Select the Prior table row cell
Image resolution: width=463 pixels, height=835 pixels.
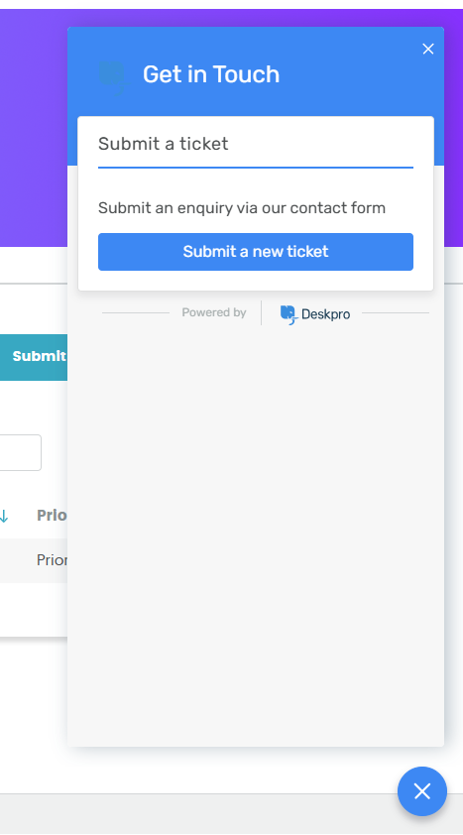[52, 559]
